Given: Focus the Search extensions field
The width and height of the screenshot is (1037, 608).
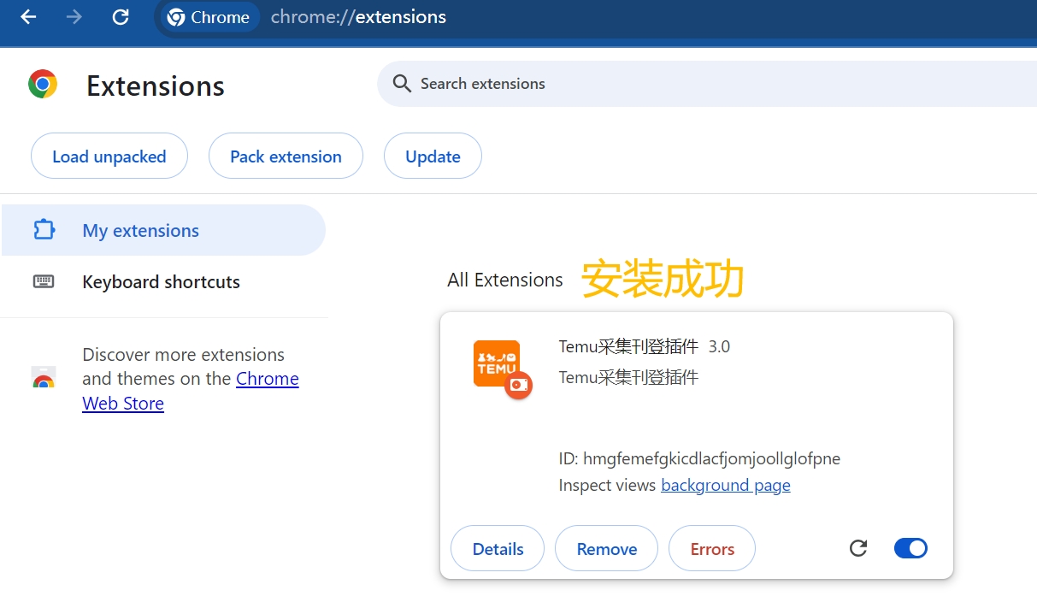Looking at the screenshot, I should point(708,84).
